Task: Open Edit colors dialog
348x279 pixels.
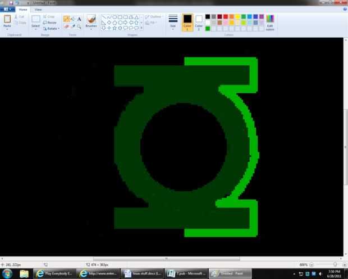Action: (270, 22)
